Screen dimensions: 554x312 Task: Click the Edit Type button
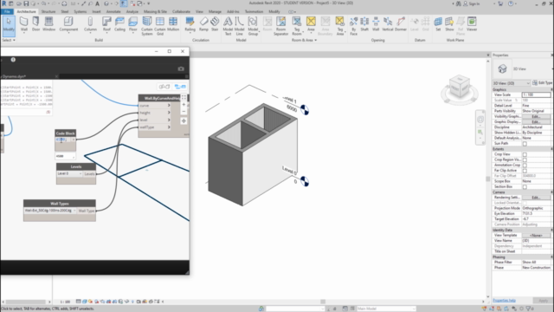tap(543, 83)
